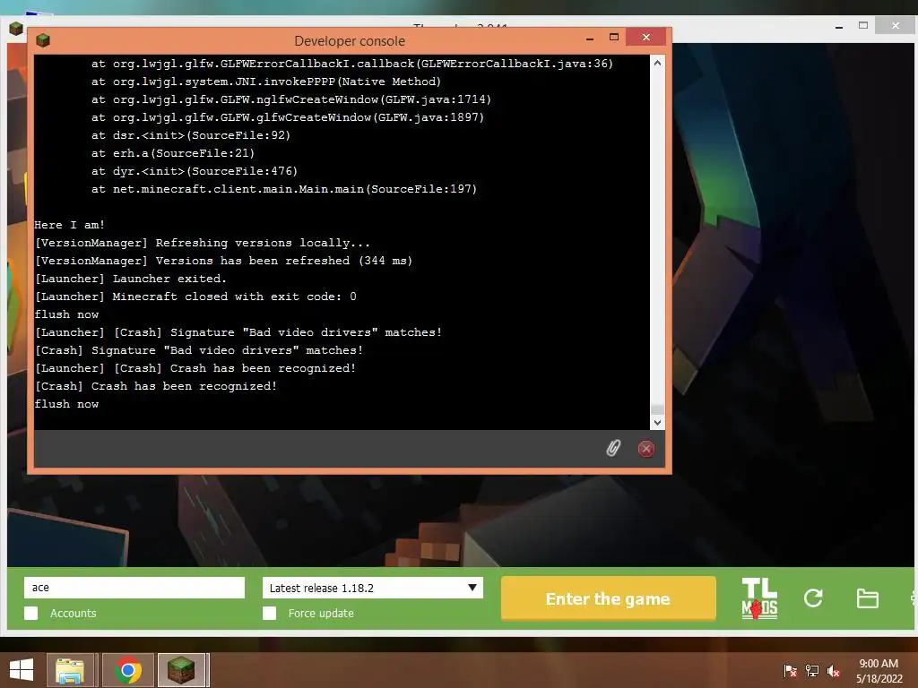This screenshot has height=688, width=918.
Task: Maximize the Developer console window
Action: coord(614,38)
